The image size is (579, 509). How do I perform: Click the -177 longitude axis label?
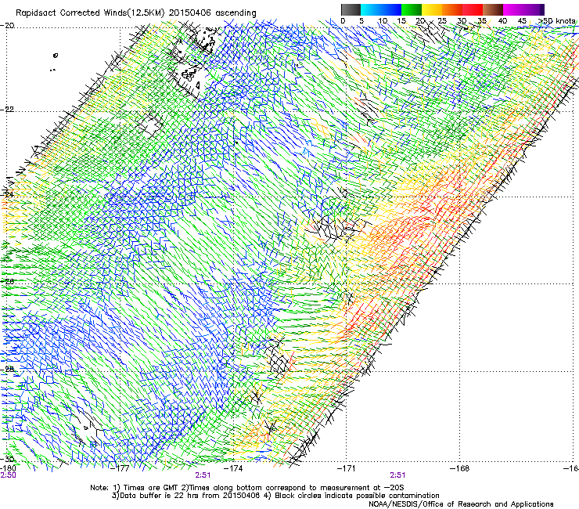tap(120, 468)
